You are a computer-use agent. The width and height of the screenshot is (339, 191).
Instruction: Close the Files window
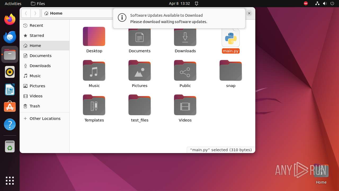tap(249, 13)
